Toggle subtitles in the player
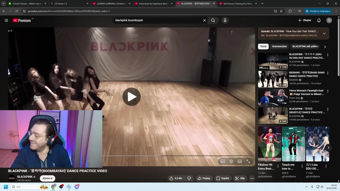This screenshot has height=191, width=340. click(223, 161)
